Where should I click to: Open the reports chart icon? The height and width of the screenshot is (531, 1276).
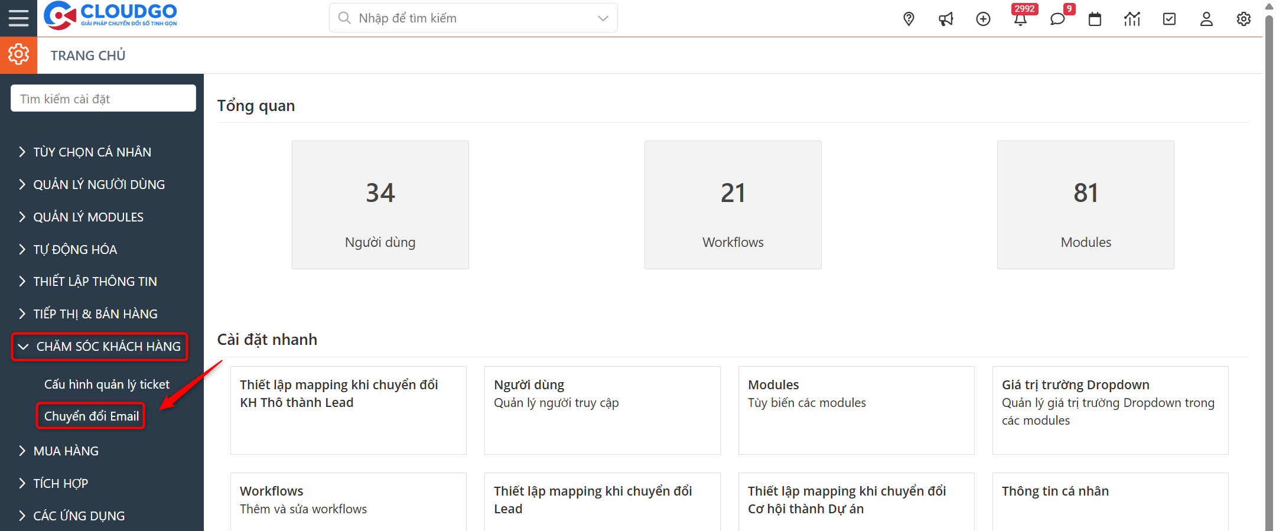click(1132, 19)
